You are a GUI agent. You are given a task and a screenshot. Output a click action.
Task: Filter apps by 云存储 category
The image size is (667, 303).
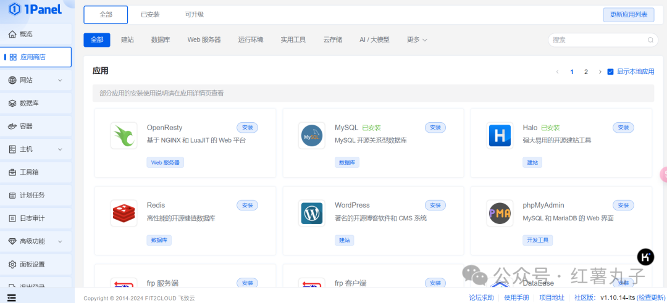pyautogui.click(x=333, y=39)
